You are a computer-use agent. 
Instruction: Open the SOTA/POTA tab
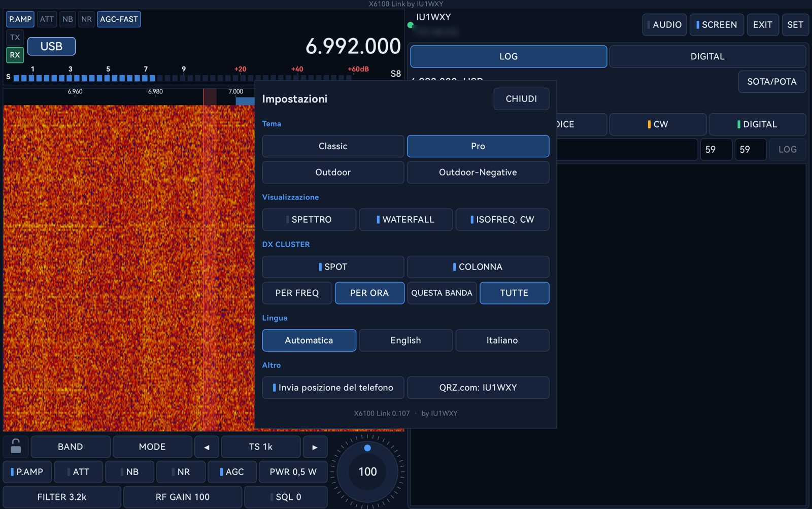[x=772, y=82]
